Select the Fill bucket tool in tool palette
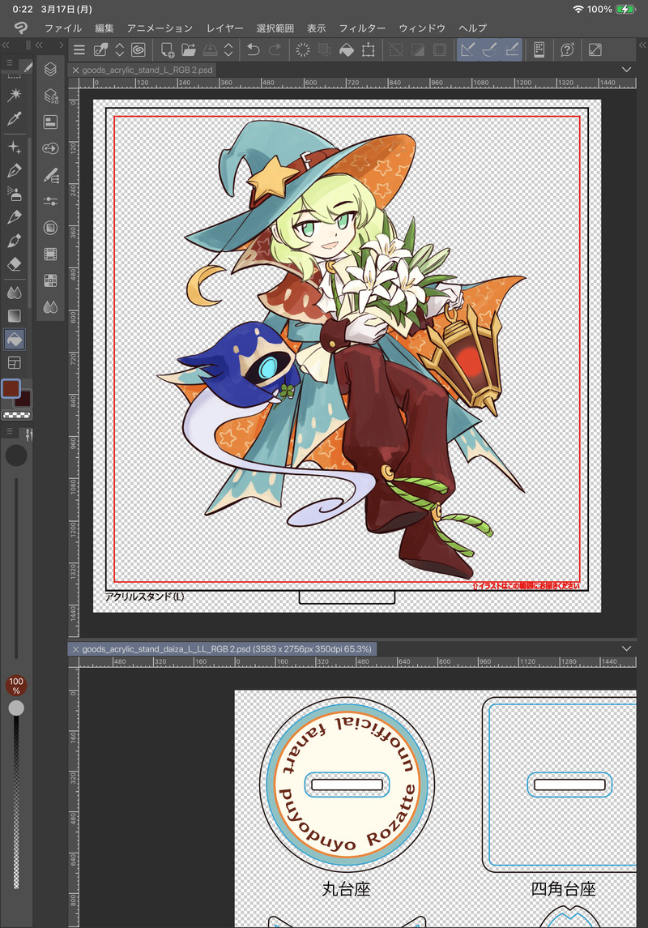This screenshot has height=928, width=648. pos(15,339)
